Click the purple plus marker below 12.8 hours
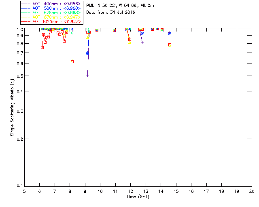Screen dimensions: 259x207 [x=142, y=42]
